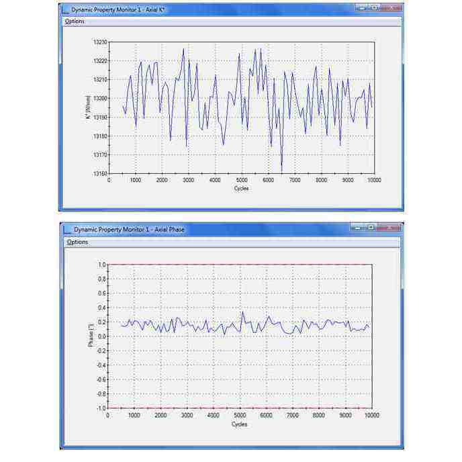Image resolution: width=462 pixels, height=462 pixels.
Task: Open Options menu in Axial Phase window
Action: 77,242
